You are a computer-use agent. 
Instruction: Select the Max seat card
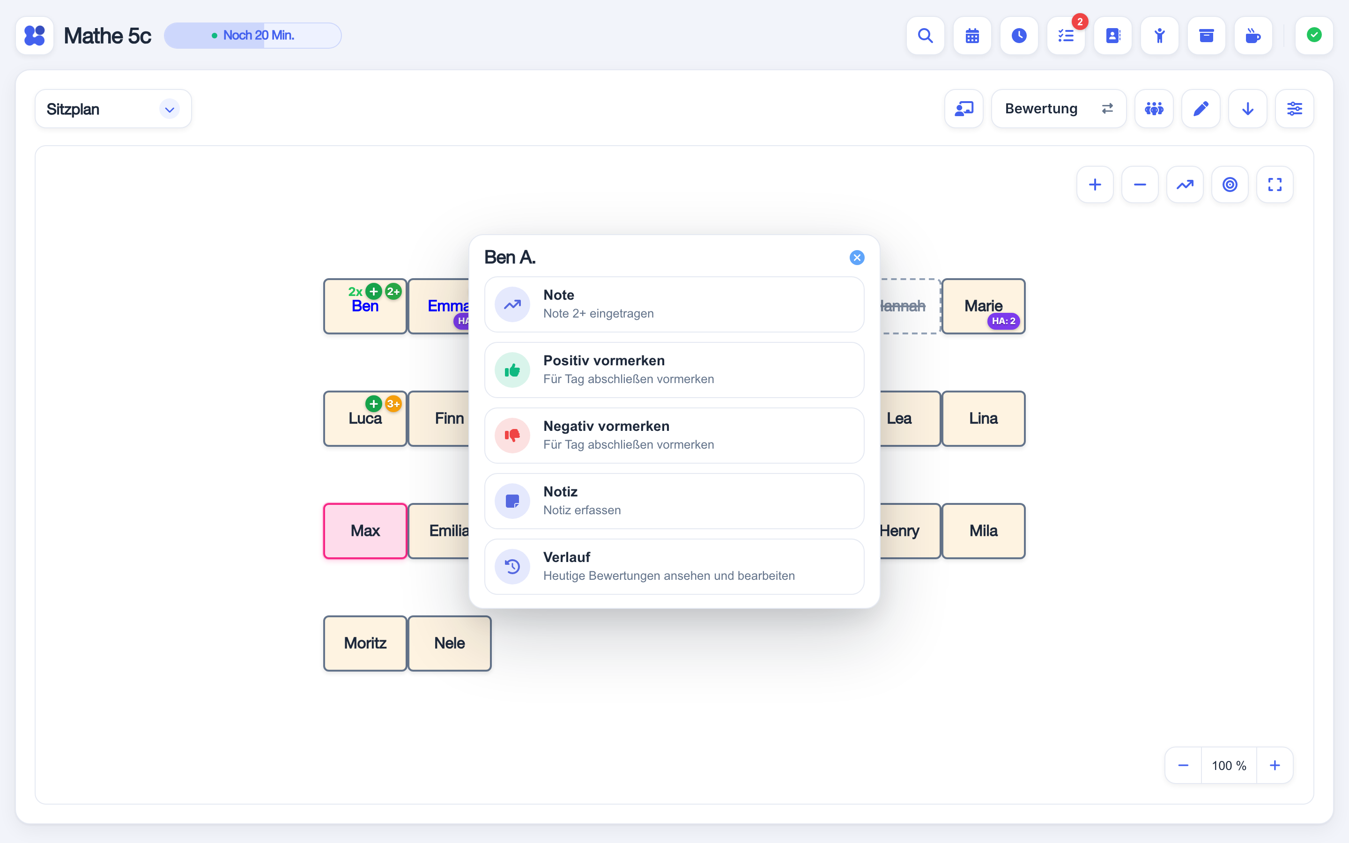(x=365, y=531)
